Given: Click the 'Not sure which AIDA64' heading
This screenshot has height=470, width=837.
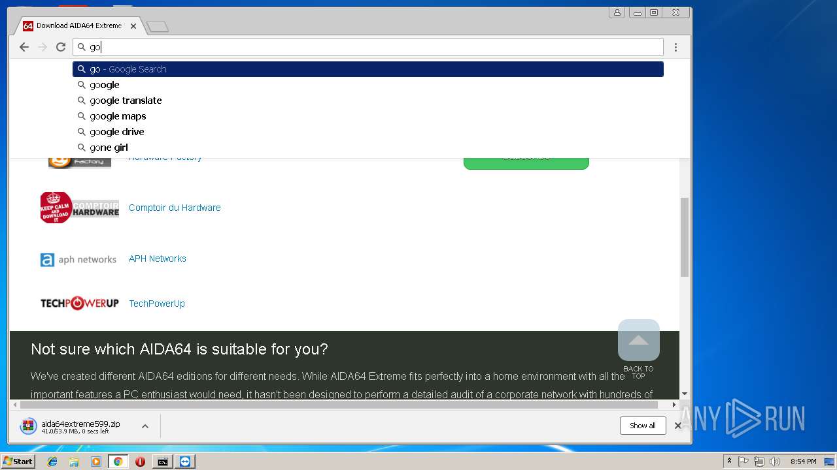Looking at the screenshot, I should pyautogui.click(x=179, y=349).
